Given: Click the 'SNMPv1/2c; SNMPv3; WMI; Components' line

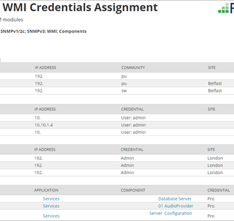Looking at the screenshot, I should coord(43,32).
